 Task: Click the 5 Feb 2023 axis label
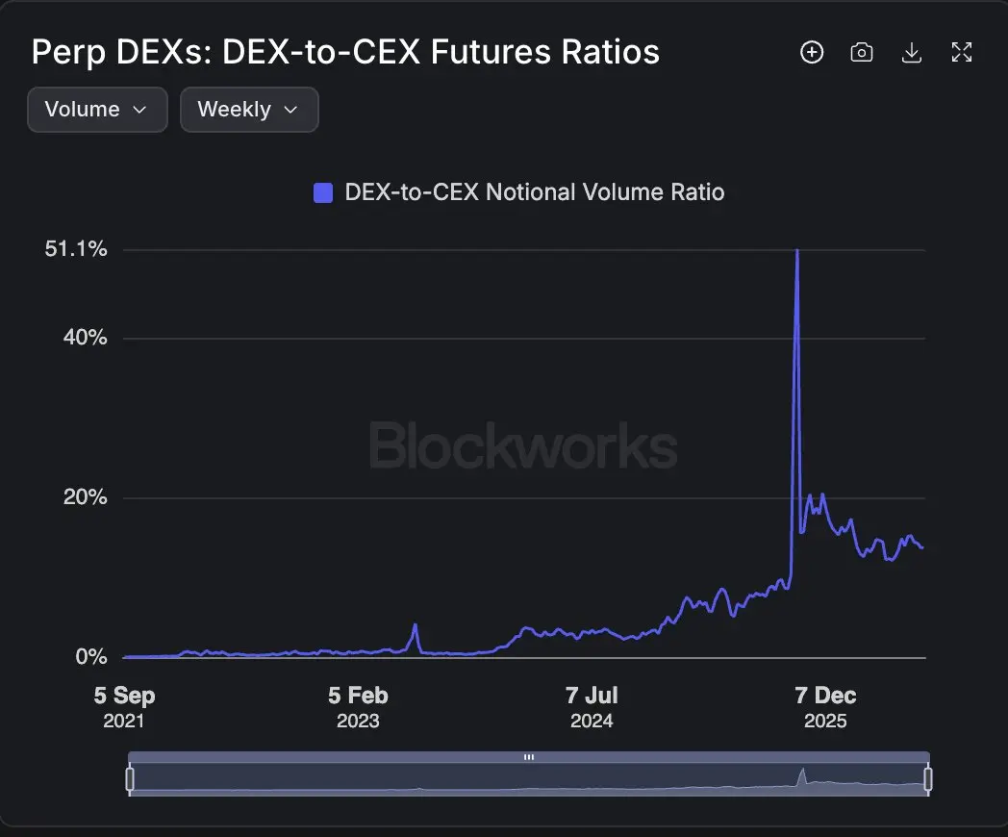pyautogui.click(x=358, y=707)
